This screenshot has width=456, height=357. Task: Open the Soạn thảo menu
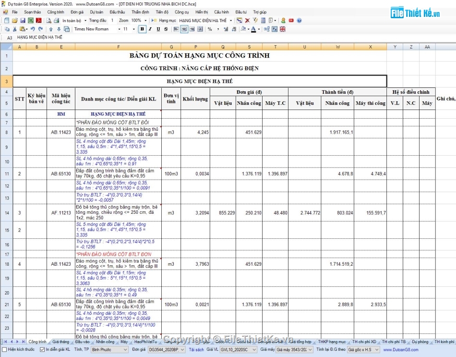(x=33, y=12)
